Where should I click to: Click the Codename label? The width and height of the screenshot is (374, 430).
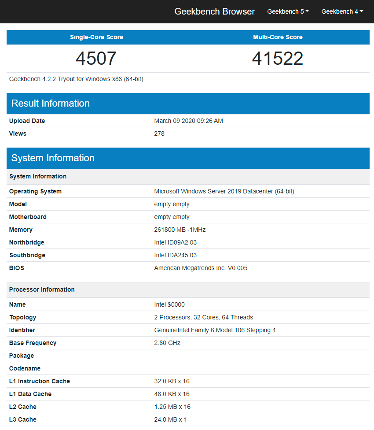point(25,369)
